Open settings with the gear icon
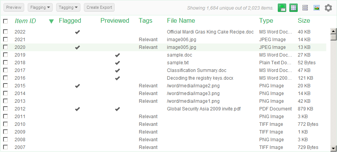 tap(329, 8)
